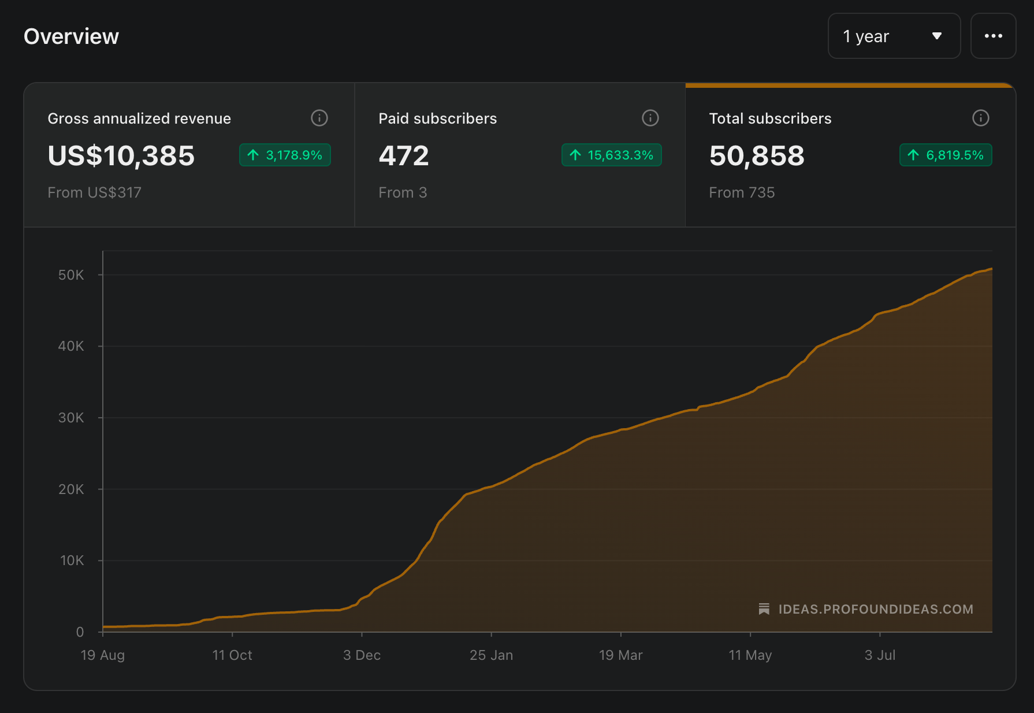Click the 50,858 total subscribers value
Image resolution: width=1034 pixels, height=713 pixels.
(x=757, y=155)
